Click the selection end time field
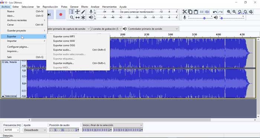Image resolution: width=260 pixels, height=138 pixels. tap(128, 130)
